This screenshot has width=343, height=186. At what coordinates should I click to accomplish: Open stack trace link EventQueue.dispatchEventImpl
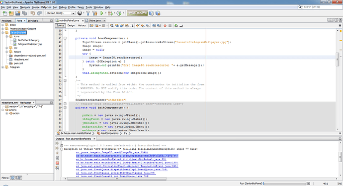pos(122,170)
